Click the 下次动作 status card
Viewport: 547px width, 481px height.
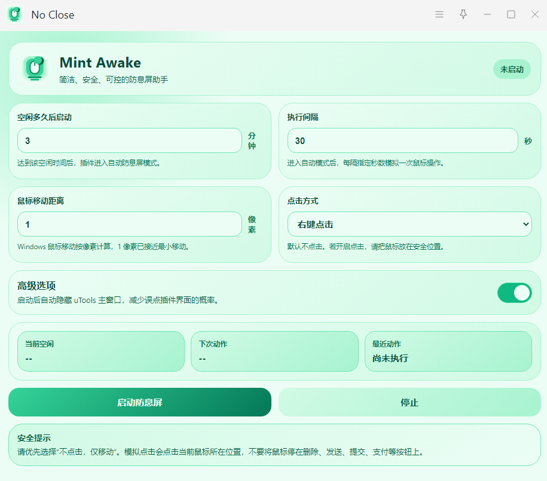(274, 351)
